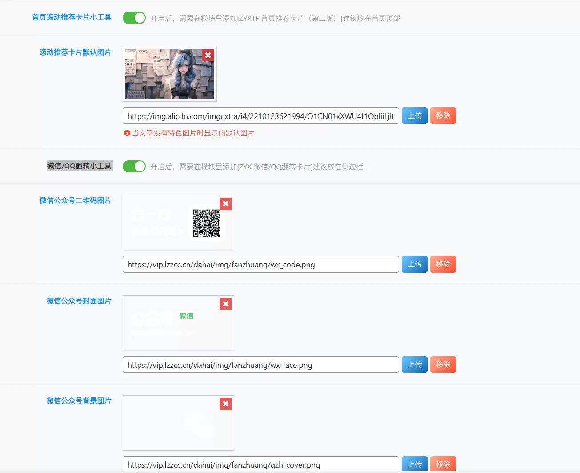580x473 pixels.
Task: Click red X on WeChat cover image preview
Action: [x=226, y=304]
